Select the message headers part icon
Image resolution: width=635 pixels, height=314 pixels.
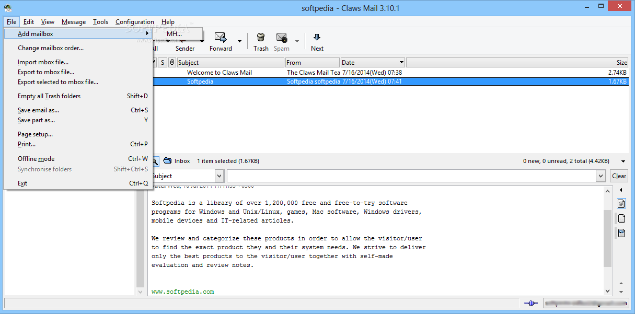click(621, 203)
